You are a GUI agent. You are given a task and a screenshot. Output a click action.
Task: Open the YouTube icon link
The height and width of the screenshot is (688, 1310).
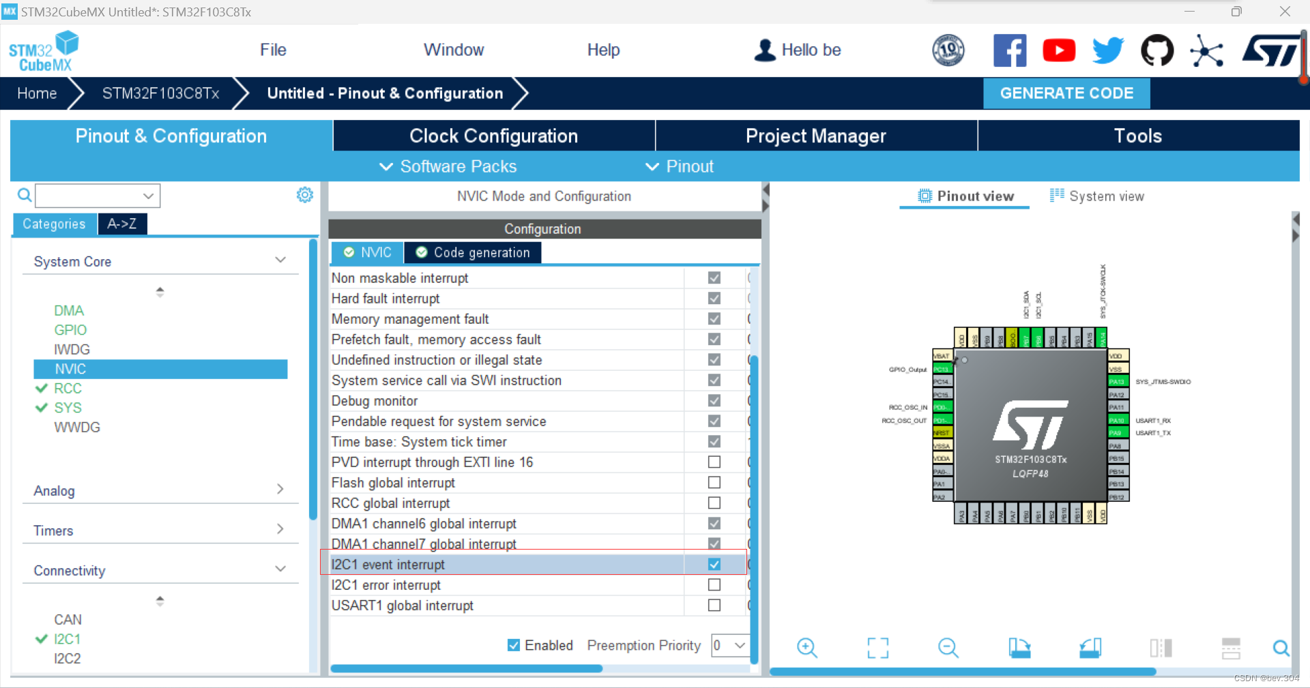coord(1059,50)
